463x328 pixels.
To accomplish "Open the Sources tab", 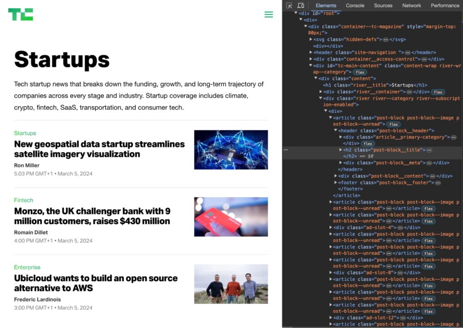I will tap(383, 5).
